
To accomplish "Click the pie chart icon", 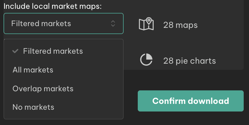I will coord(146,60).
